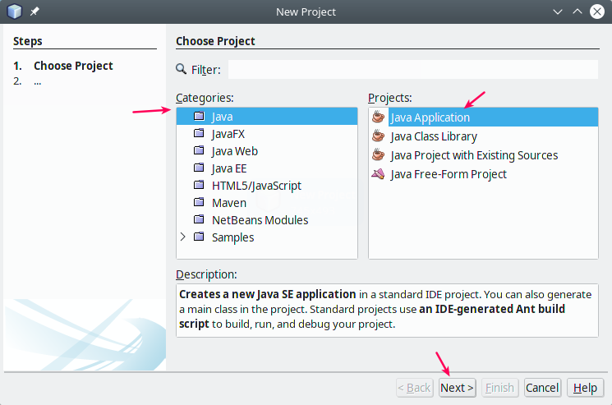Click the pin icon in title bar
Image resolution: width=612 pixels, height=405 pixels.
pyautogui.click(x=35, y=12)
